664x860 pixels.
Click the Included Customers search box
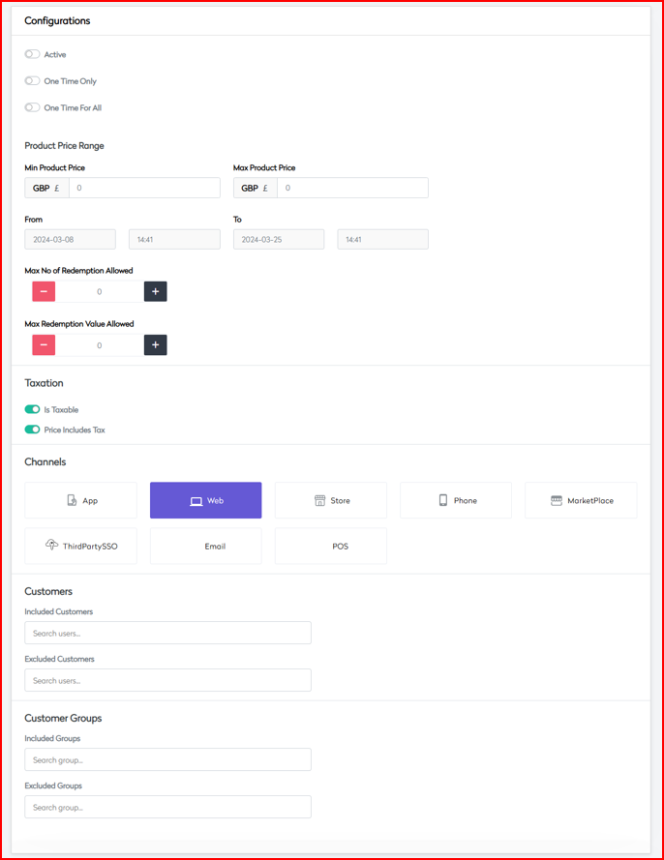(167, 633)
